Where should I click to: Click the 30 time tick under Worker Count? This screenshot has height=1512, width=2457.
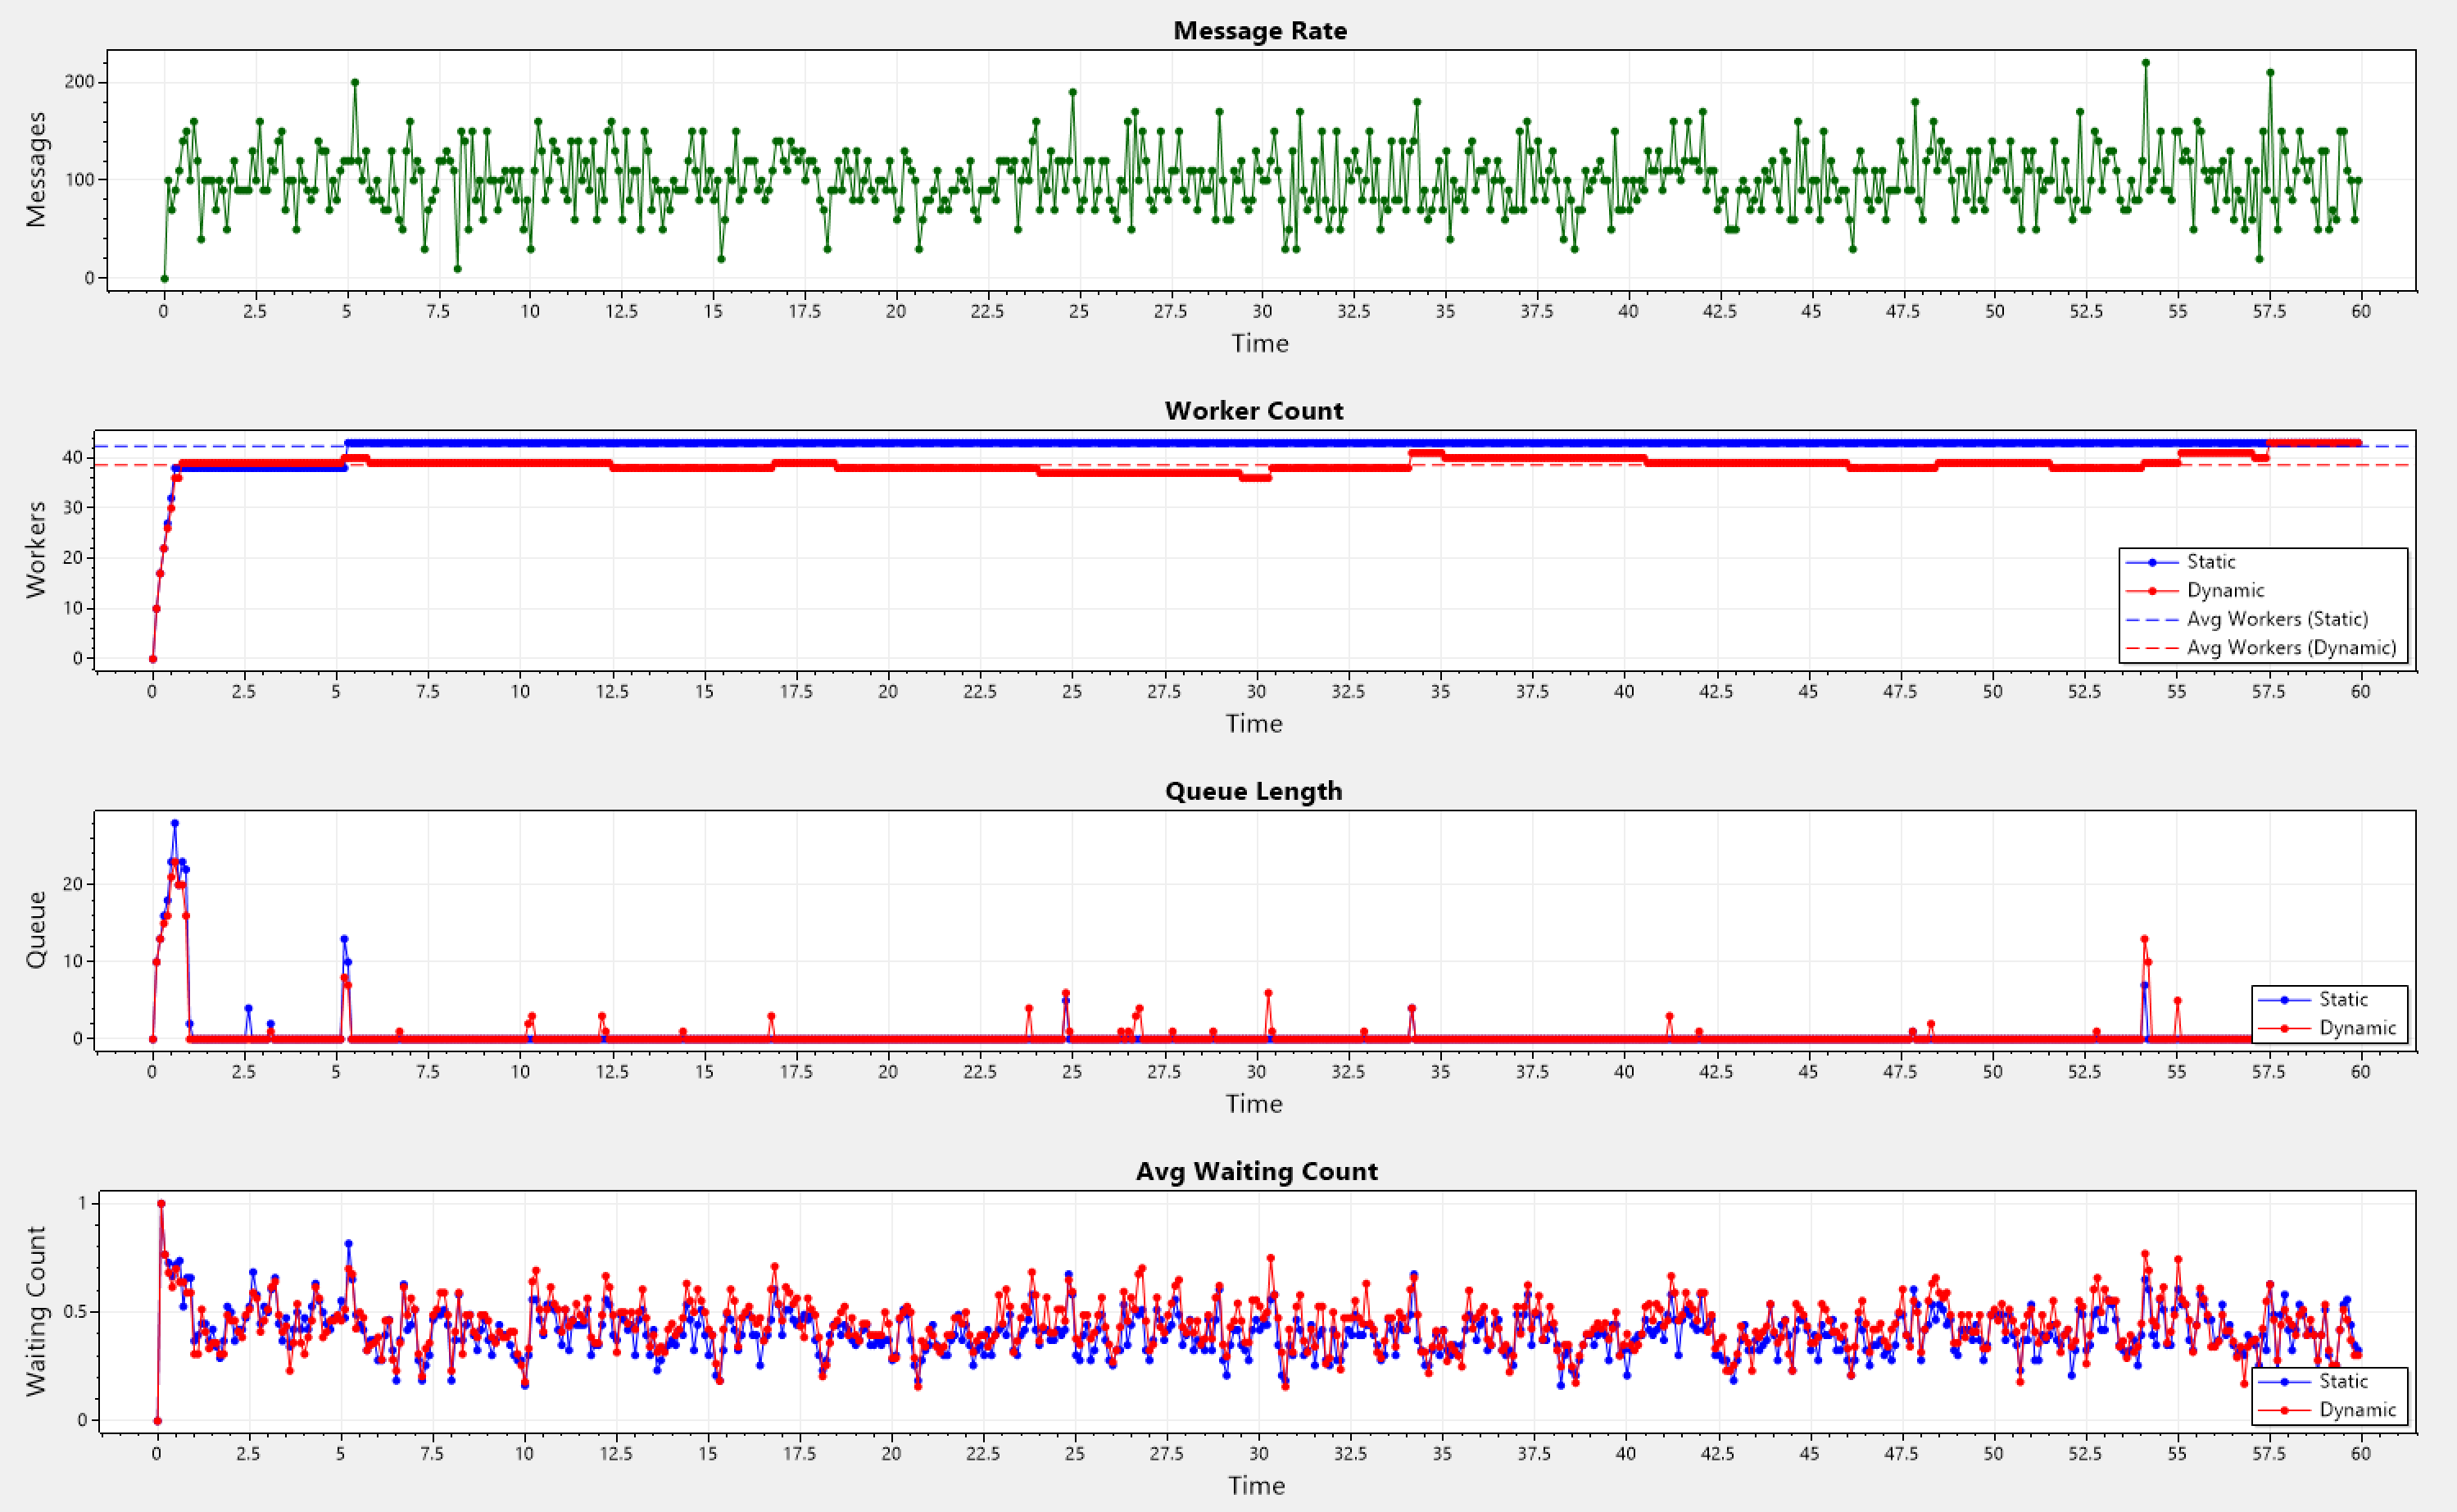click(x=1255, y=691)
